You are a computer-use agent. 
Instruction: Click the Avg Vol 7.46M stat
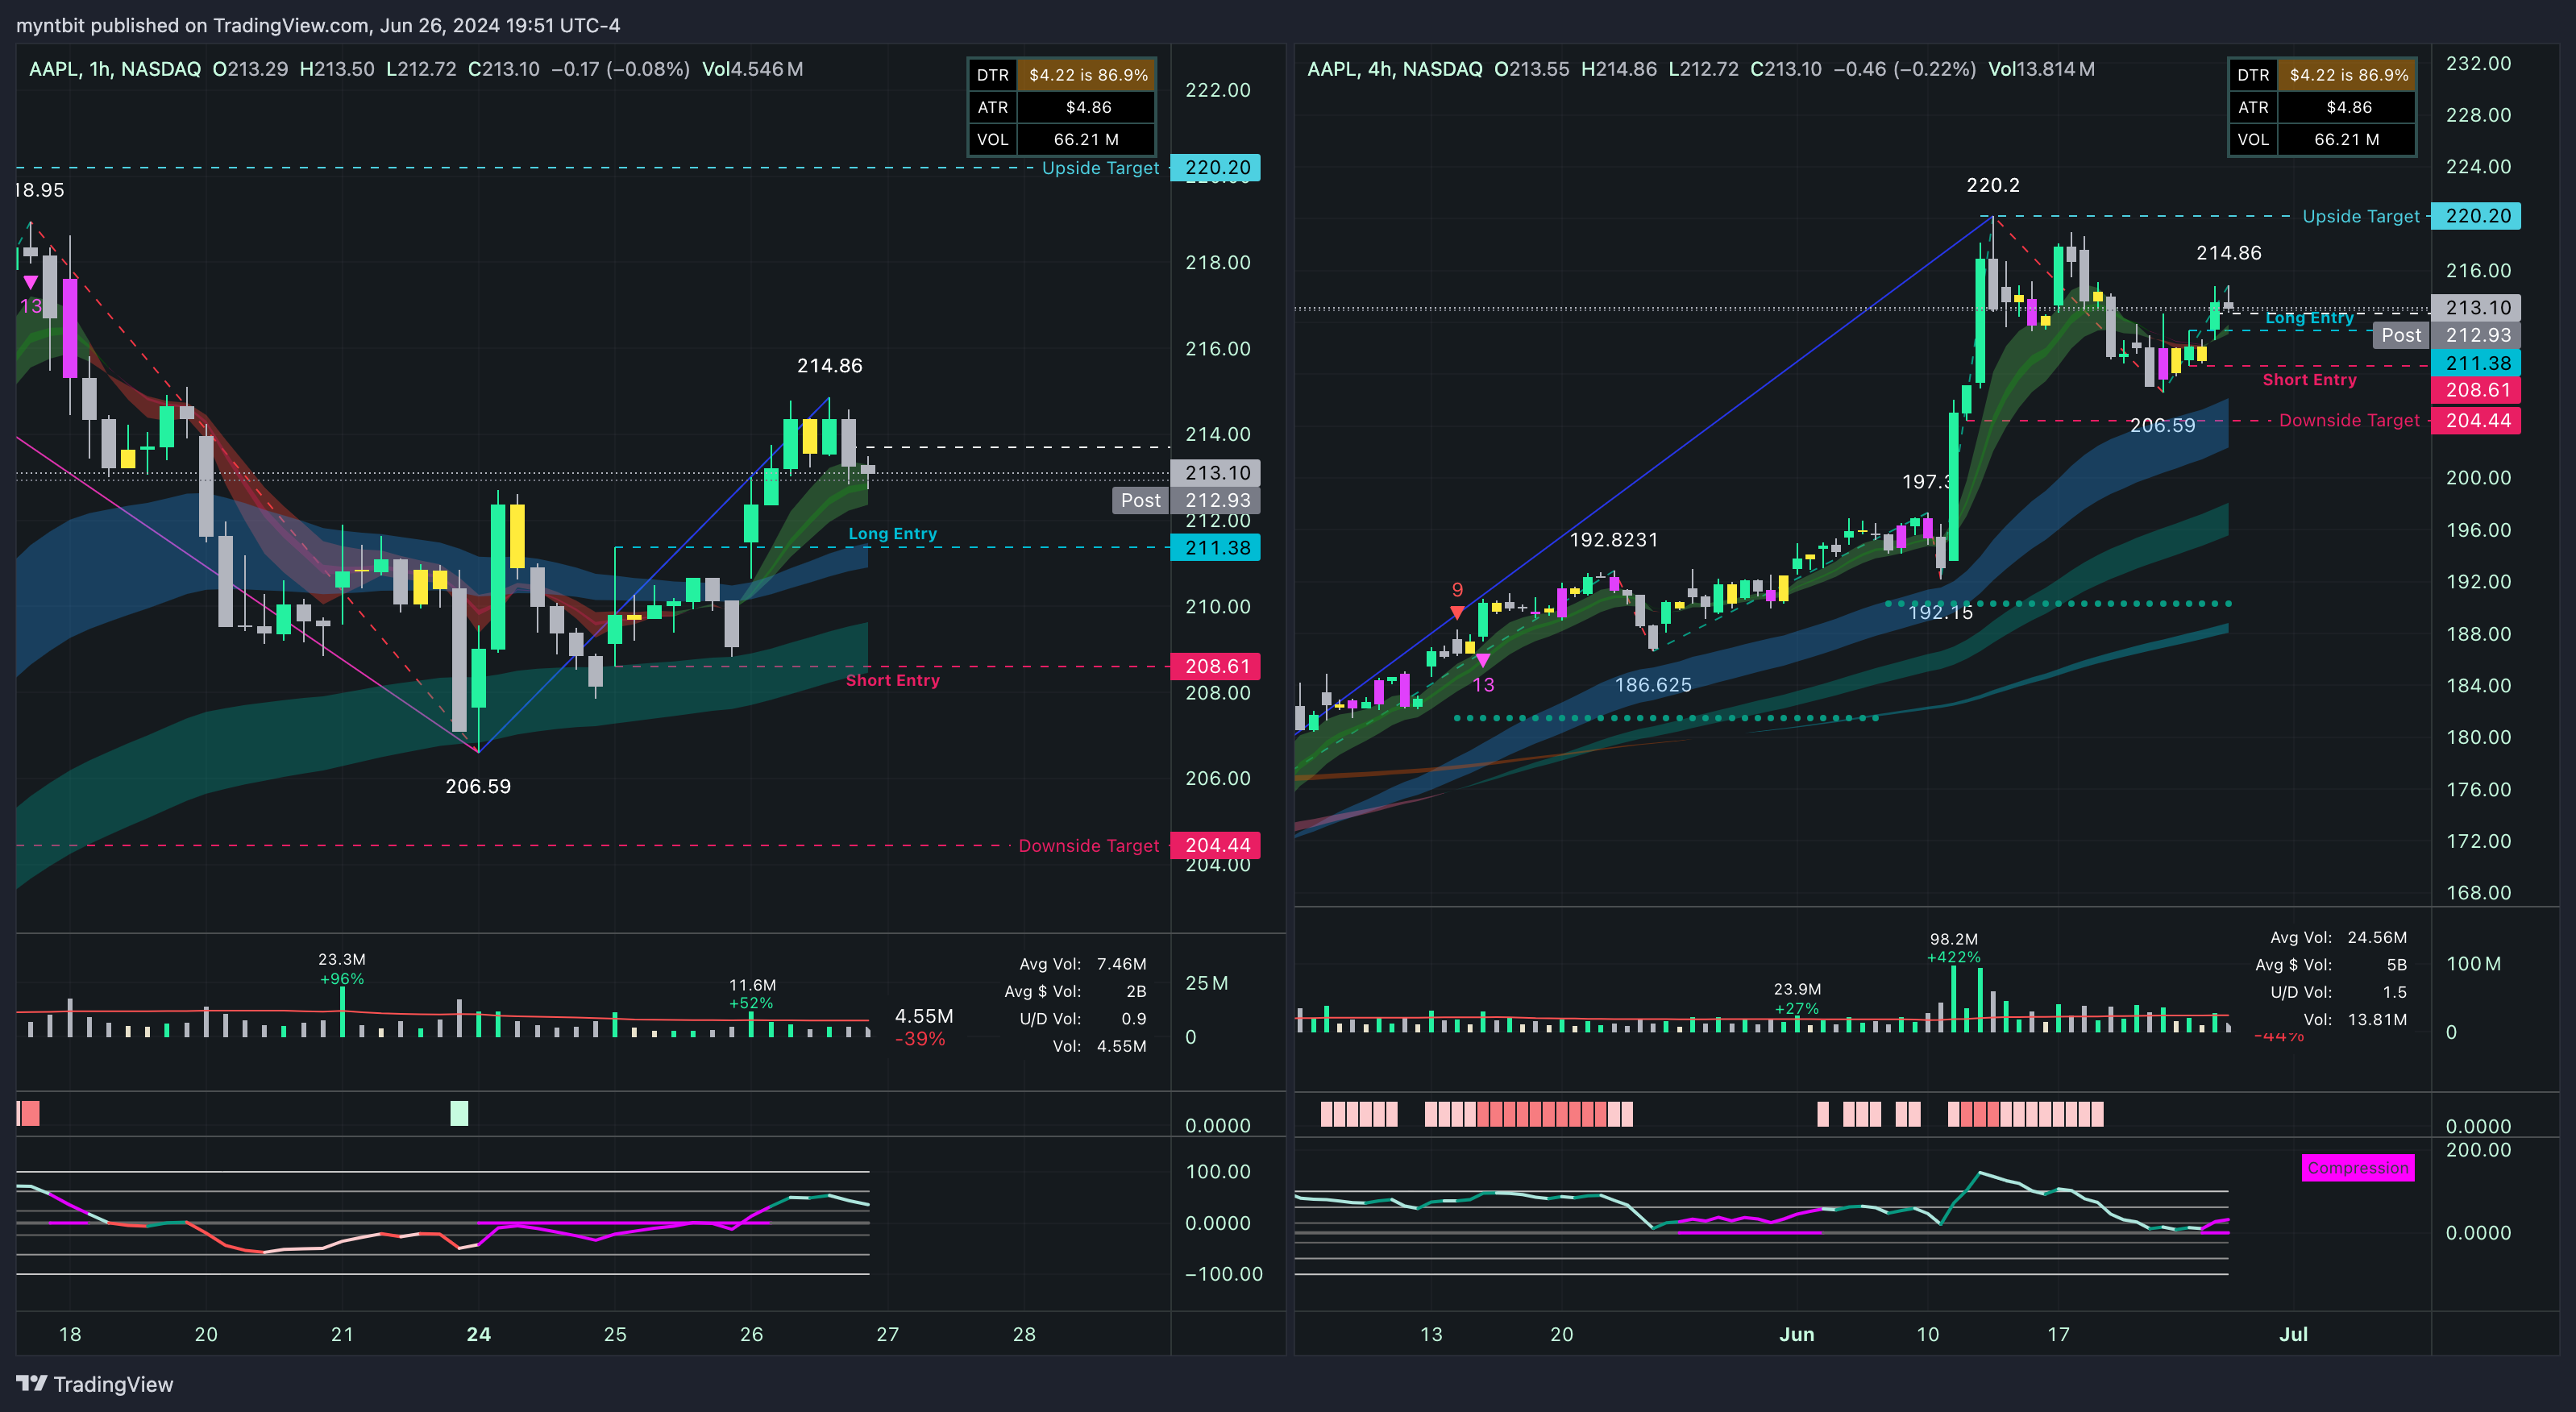pyautogui.click(x=1082, y=964)
